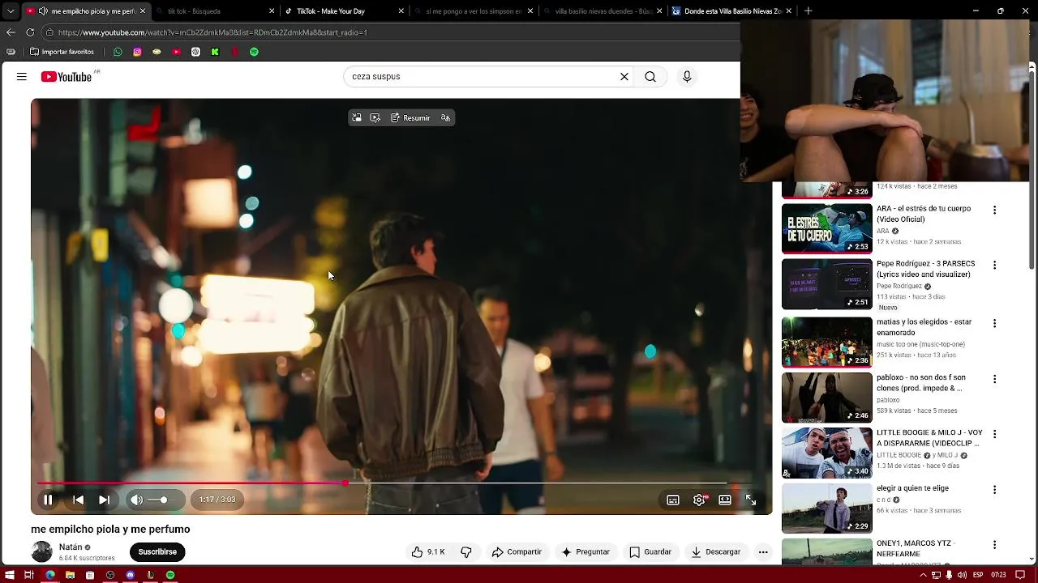The width and height of the screenshot is (1038, 583).
Task: Open 'ARA - el estrés de tu cuerpo' thumbnail
Action: pyautogui.click(x=826, y=228)
